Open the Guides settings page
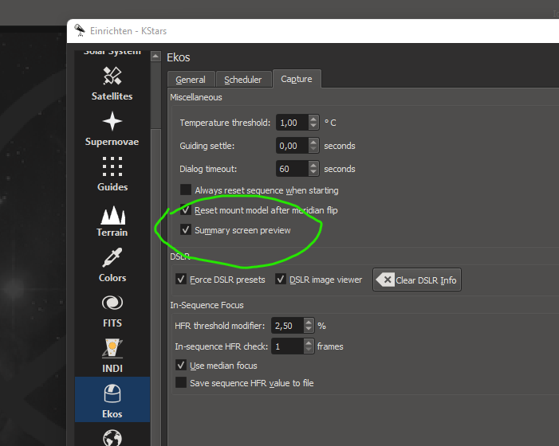Viewport: 559px width, 446px height. (112, 174)
